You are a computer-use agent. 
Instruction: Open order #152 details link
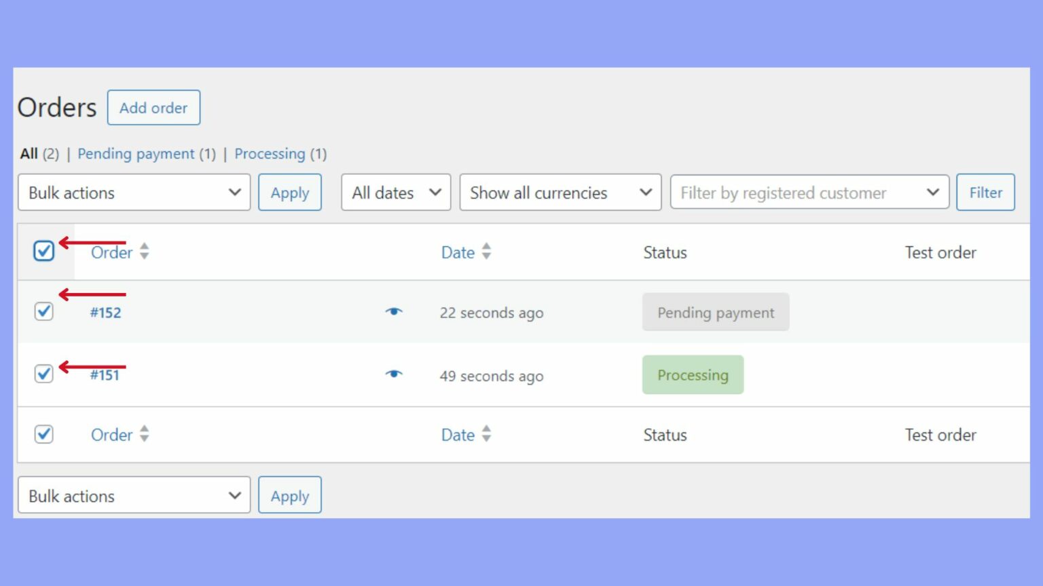pyautogui.click(x=106, y=313)
